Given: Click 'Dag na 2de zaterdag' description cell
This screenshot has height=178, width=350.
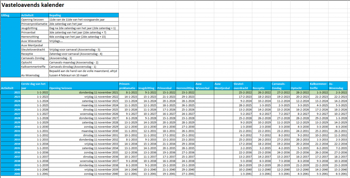Looking at the screenshot, I should click(84, 28).
